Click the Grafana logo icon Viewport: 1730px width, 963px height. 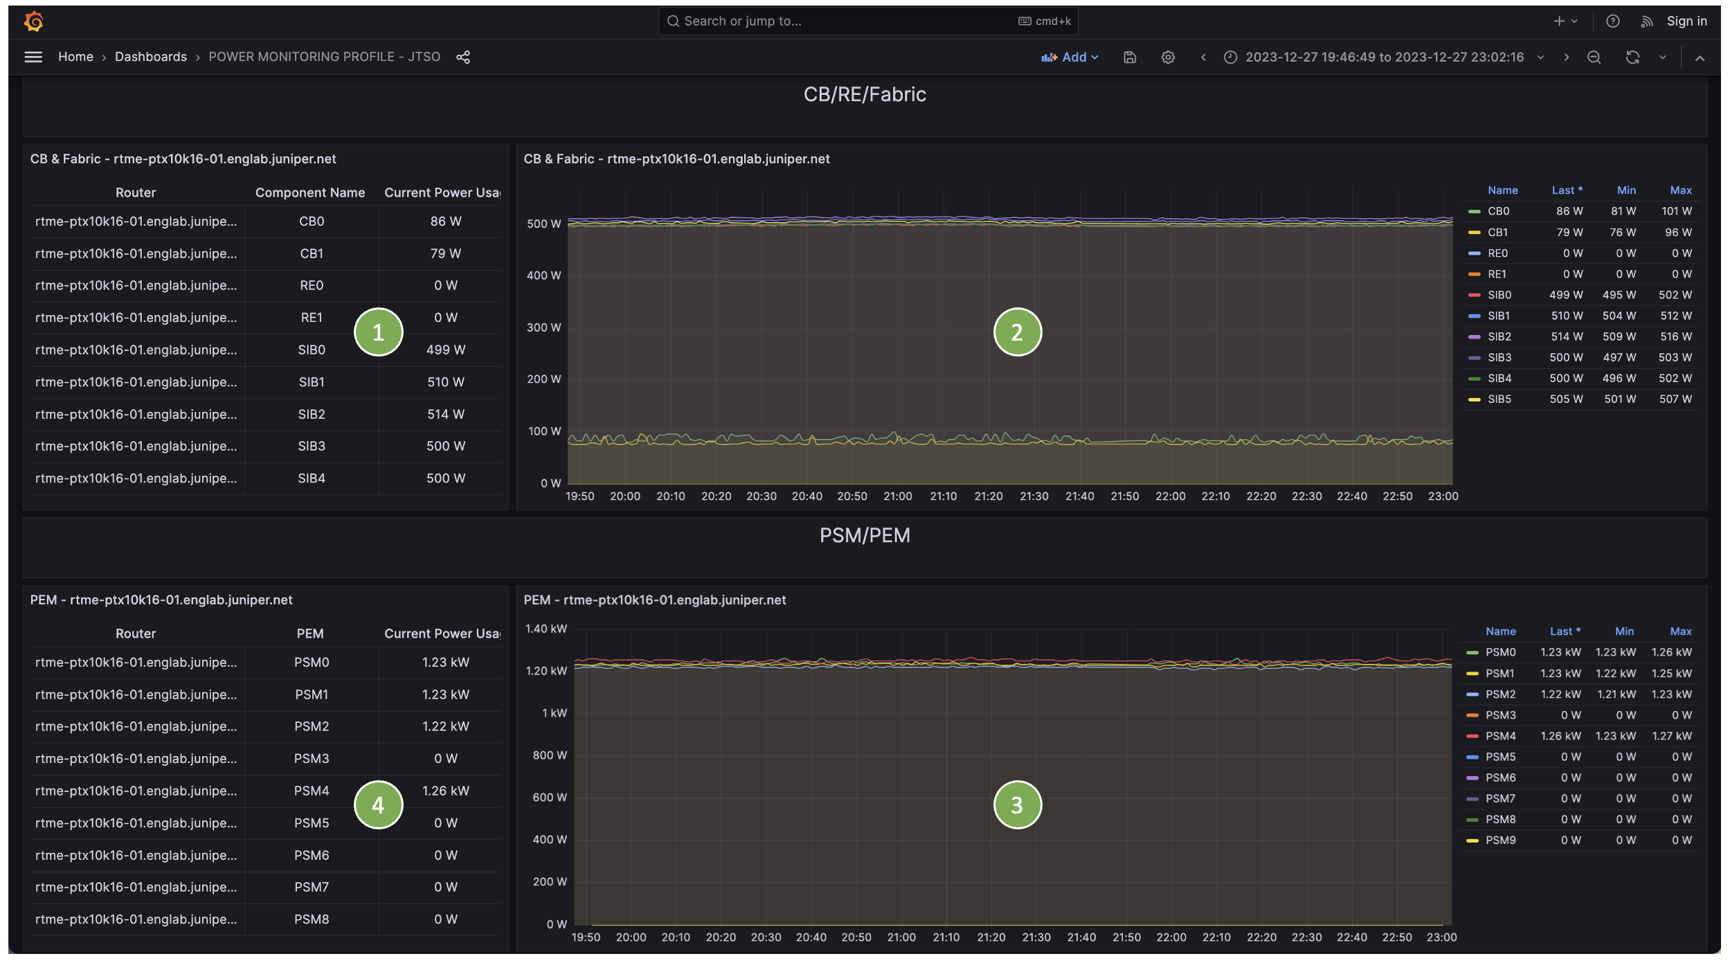[x=33, y=21]
